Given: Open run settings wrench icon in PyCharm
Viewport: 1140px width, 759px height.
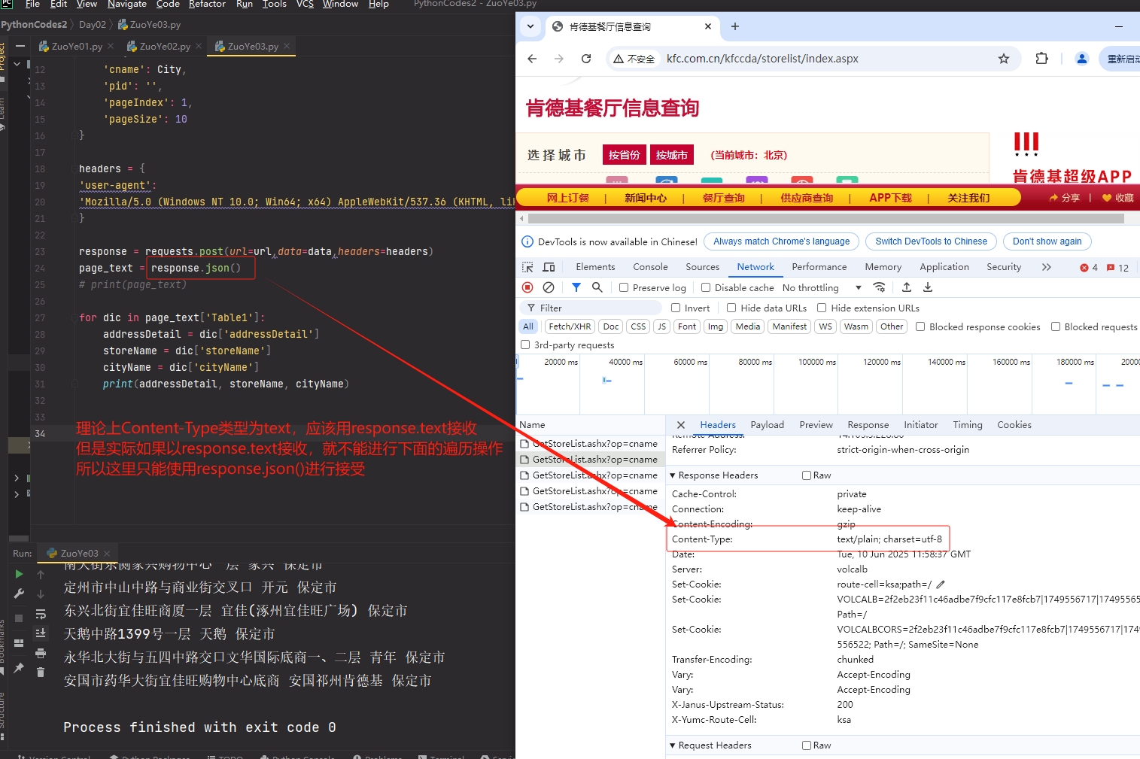Looking at the screenshot, I should click(19, 594).
